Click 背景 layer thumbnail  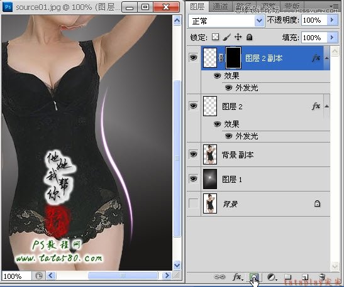(x=210, y=203)
